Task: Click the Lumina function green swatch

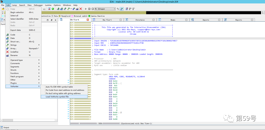Action: (89, 16)
